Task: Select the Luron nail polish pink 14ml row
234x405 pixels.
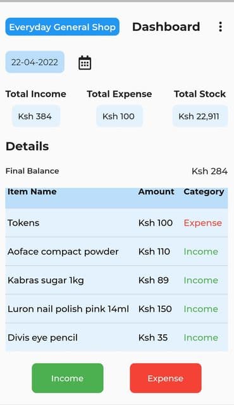Action: pos(116,309)
